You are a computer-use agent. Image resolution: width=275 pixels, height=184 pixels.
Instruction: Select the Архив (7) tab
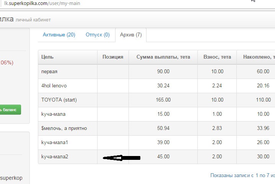pos(131,35)
